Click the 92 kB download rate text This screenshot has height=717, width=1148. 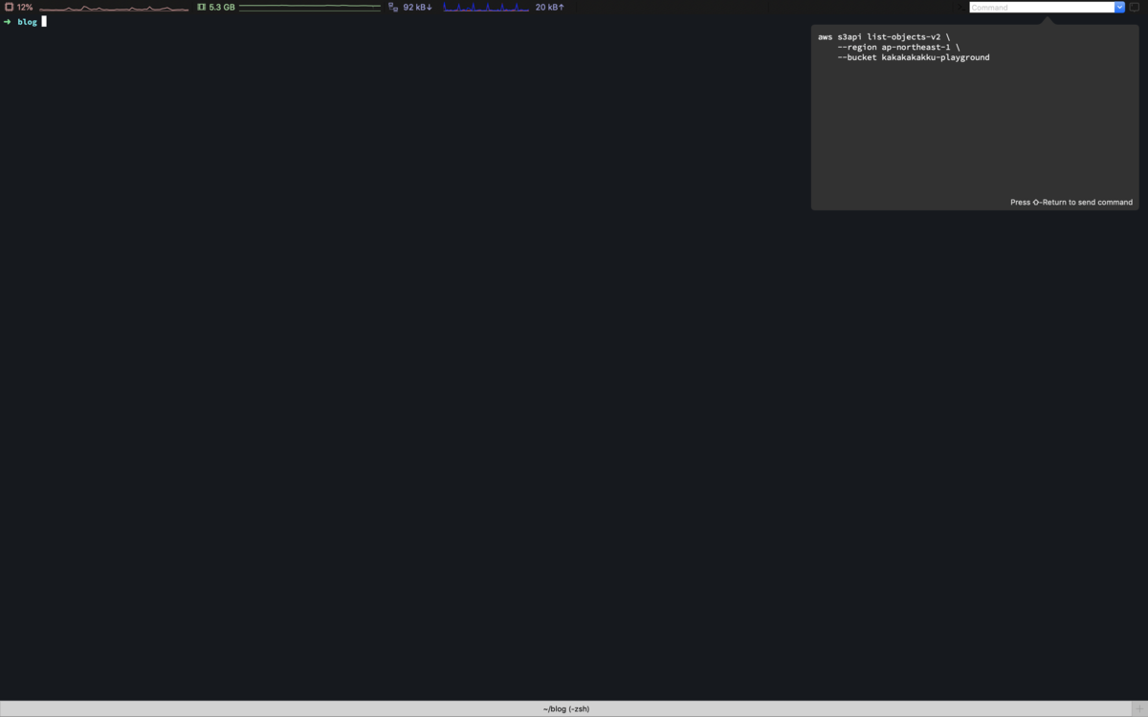coord(418,7)
